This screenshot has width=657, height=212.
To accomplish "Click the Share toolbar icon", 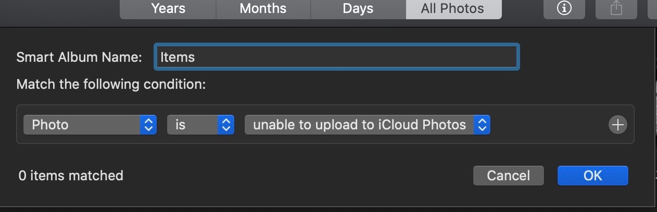I will coord(616,9).
